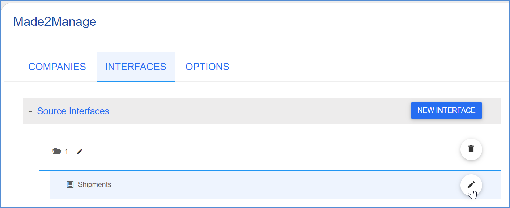Click the blue divider line above Shipments
The height and width of the screenshot is (208, 510).
[253, 170]
